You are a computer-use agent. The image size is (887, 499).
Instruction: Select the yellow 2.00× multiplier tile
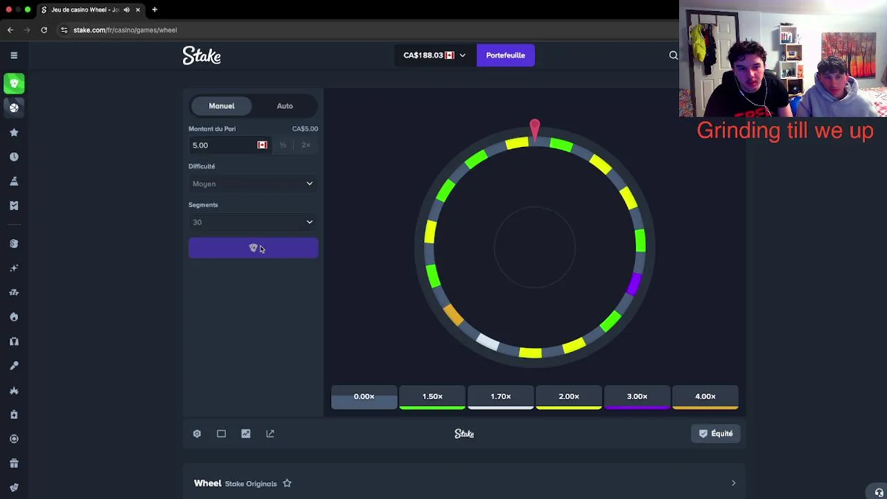(569, 397)
